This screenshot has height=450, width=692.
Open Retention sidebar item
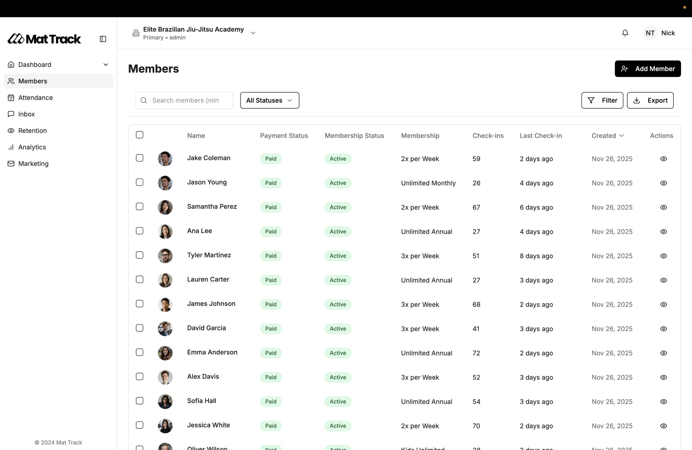(x=32, y=131)
